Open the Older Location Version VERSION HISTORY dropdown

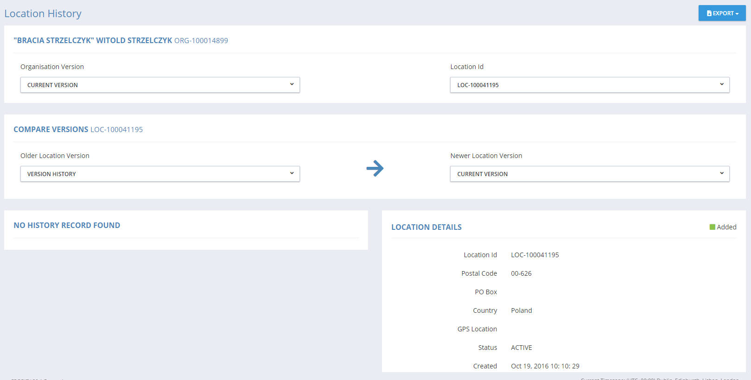point(160,174)
